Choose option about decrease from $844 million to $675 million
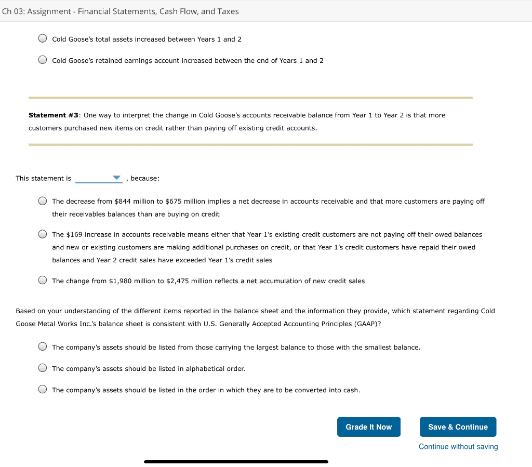Image resolution: width=532 pixels, height=467 pixels. click(42, 200)
